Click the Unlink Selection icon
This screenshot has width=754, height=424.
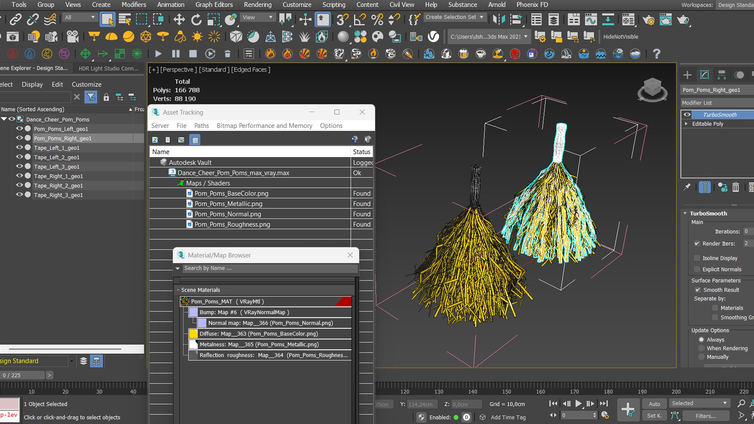[33, 19]
